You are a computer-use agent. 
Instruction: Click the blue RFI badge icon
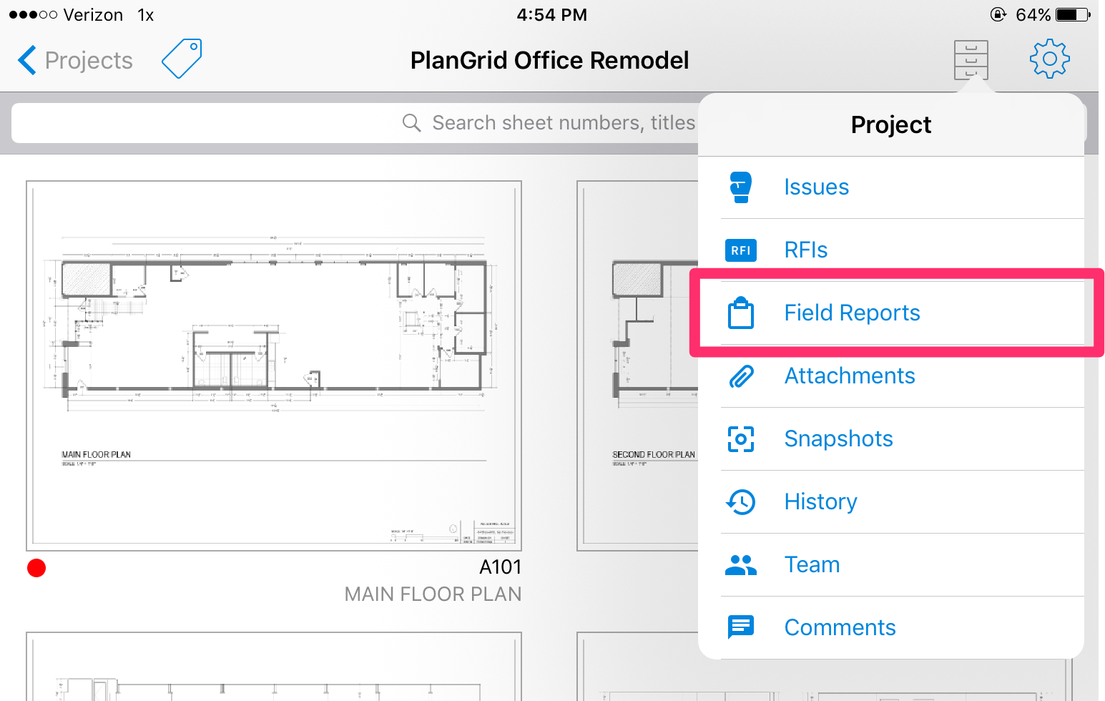click(740, 250)
